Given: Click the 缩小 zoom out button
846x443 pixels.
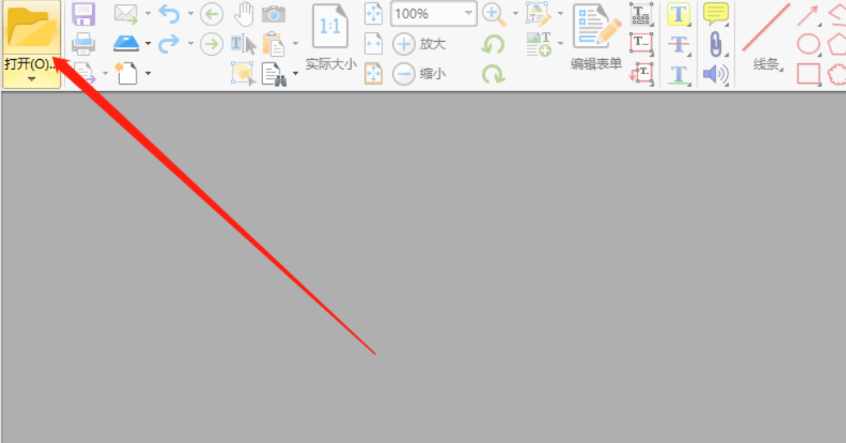Looking at the screenshot, I should [x=420, y=74].
